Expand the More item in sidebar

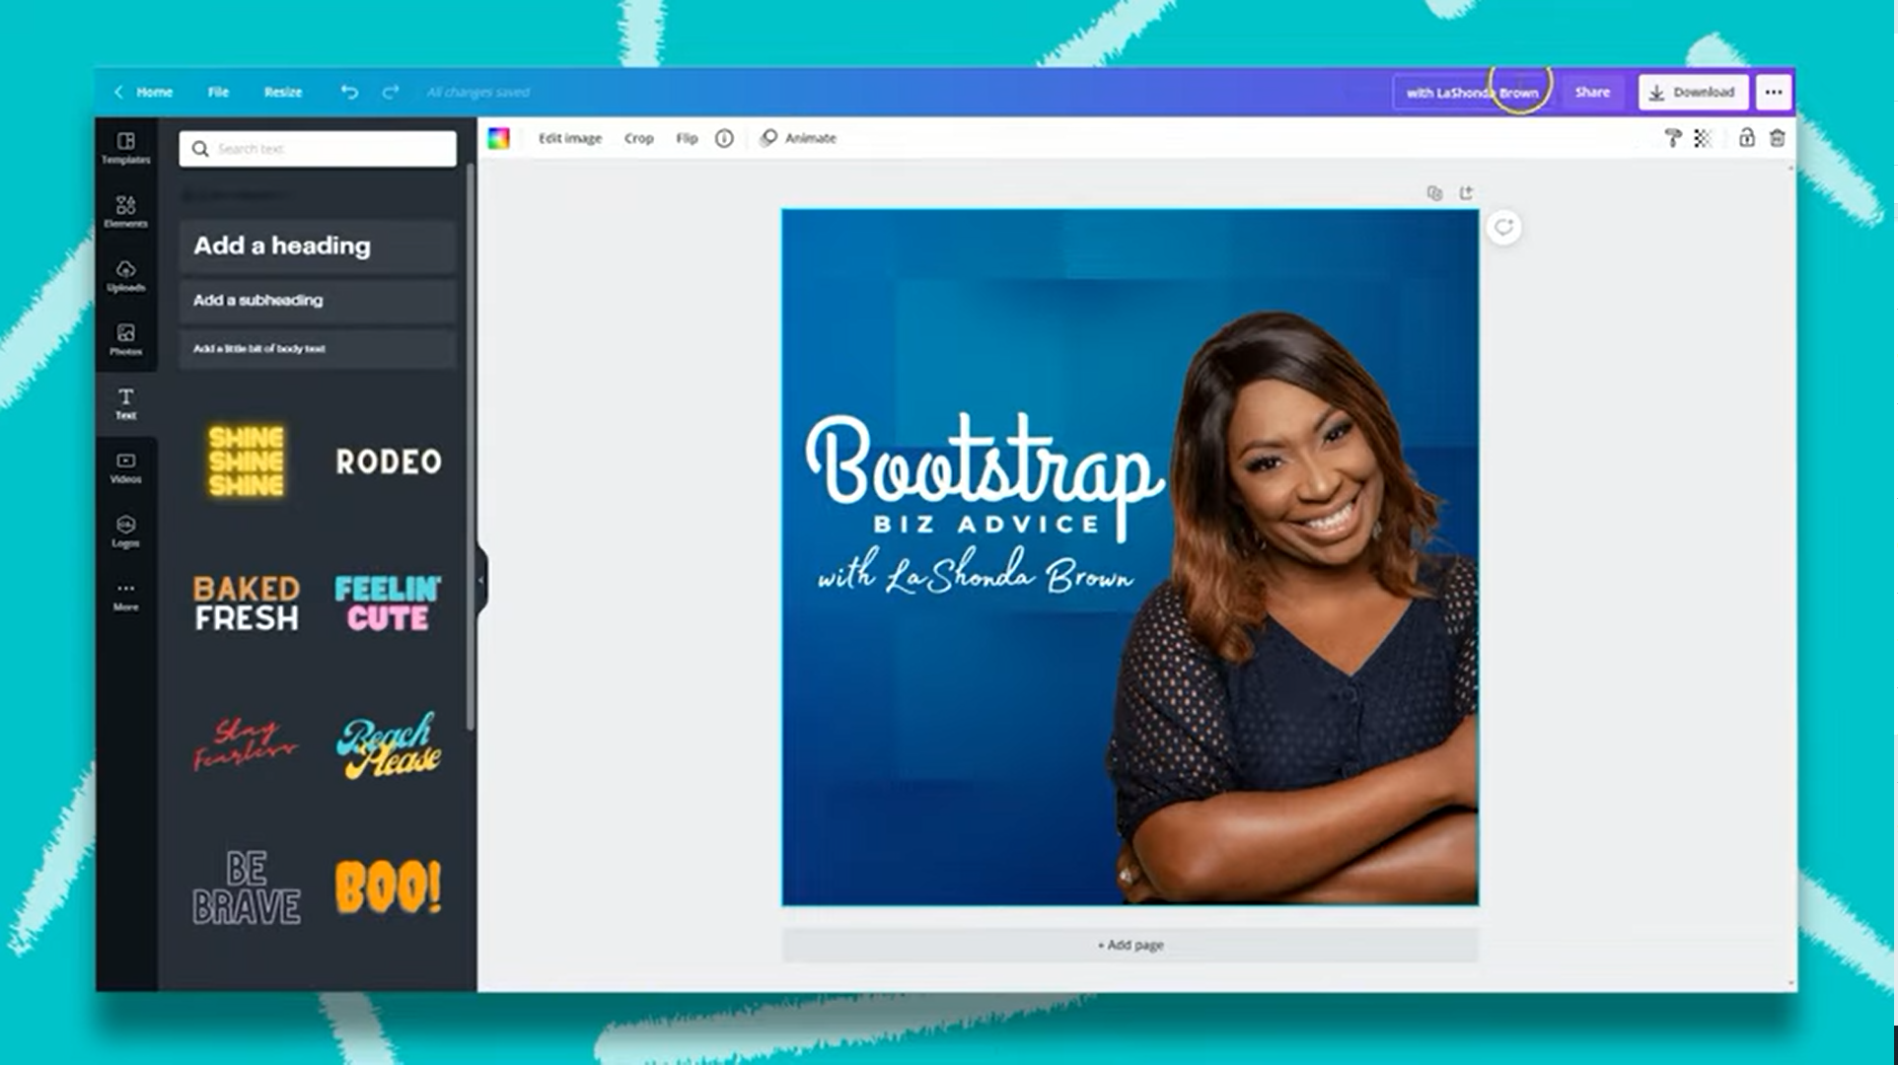[x=126, y=595]
